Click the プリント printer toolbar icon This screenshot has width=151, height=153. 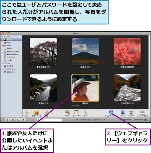tap(131, 112)
